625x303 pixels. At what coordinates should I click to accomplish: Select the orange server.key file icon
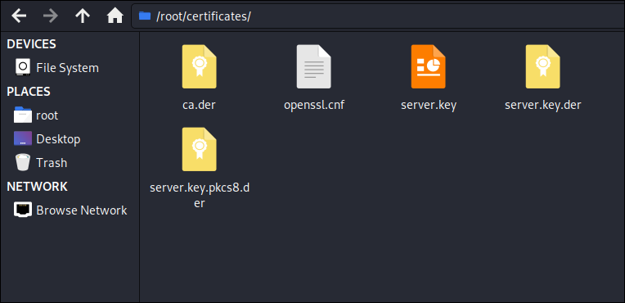point(429,66)
